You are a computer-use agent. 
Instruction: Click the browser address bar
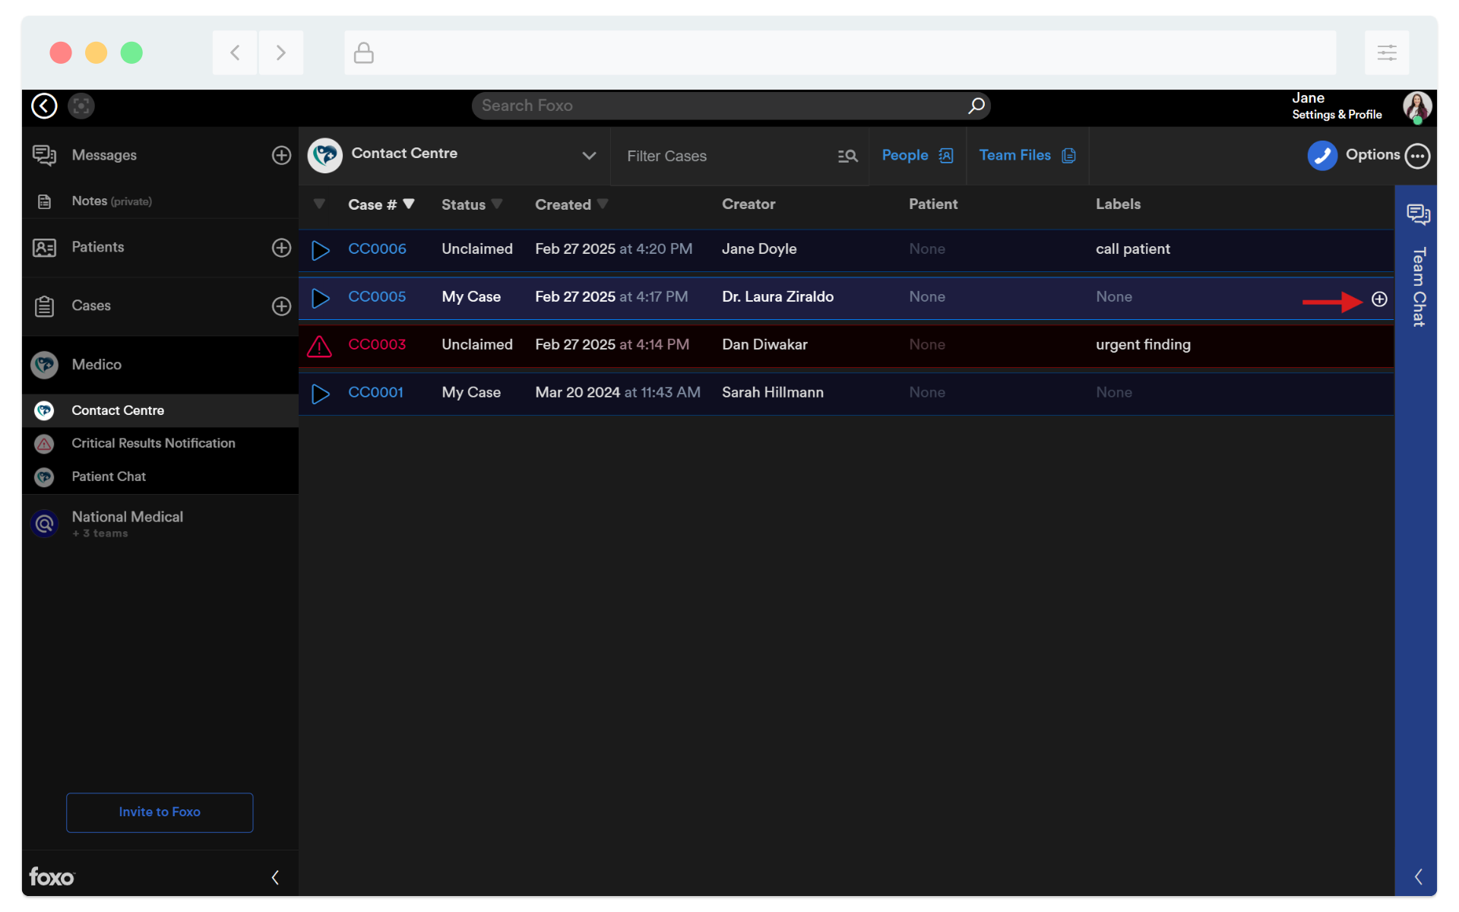coord(840,52)
